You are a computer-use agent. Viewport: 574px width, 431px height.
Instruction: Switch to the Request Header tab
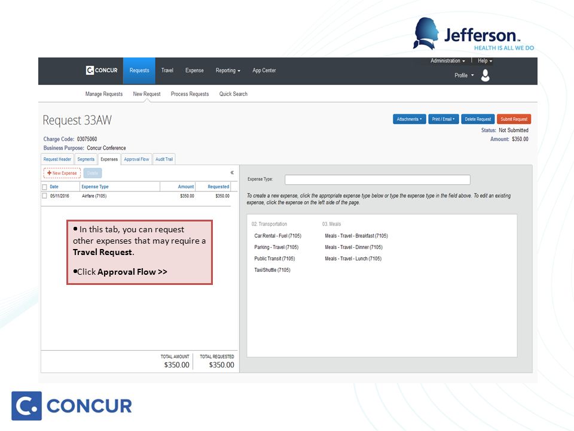(x=57, y=159)
